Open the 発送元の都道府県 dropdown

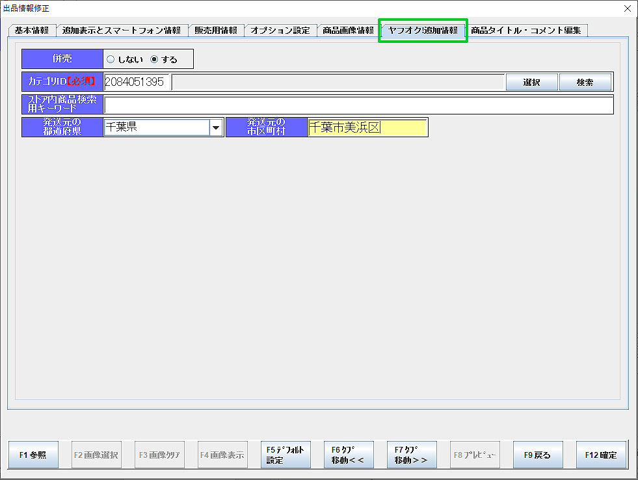click(216, 127)
